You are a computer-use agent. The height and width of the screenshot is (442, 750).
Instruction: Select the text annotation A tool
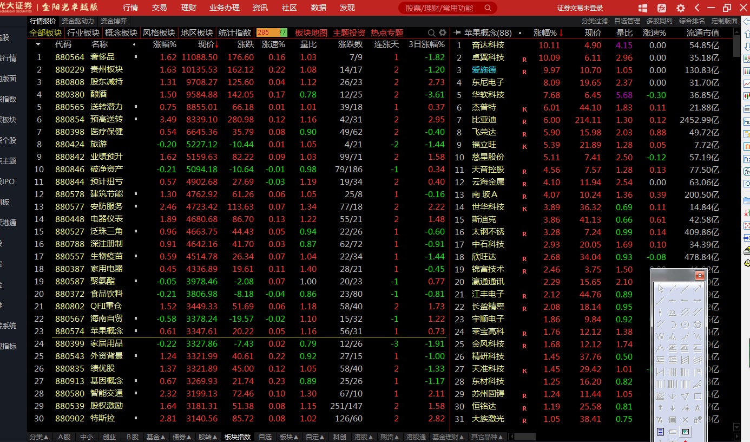click(698, 408)
